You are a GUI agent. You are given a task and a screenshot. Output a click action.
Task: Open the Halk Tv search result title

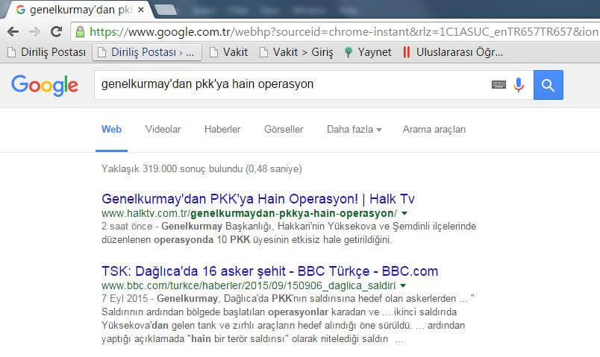257,199
